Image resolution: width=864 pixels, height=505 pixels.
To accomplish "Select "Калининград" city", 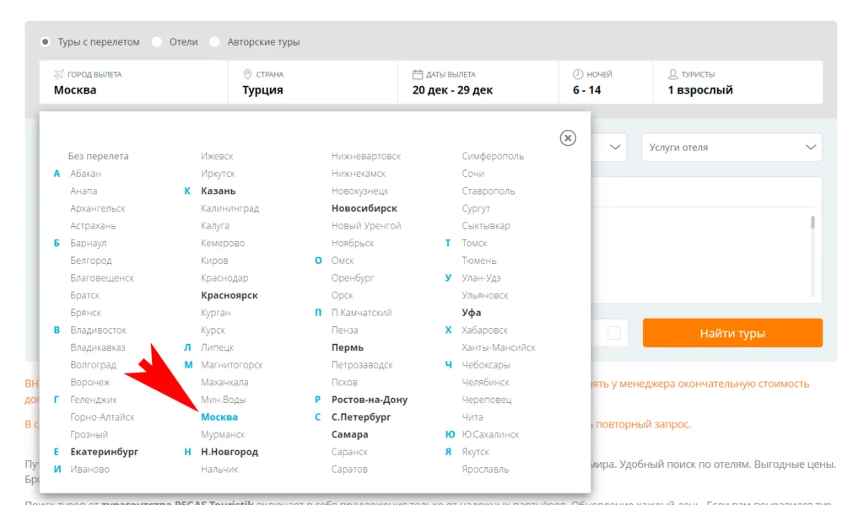I will [x=229, y=208].
